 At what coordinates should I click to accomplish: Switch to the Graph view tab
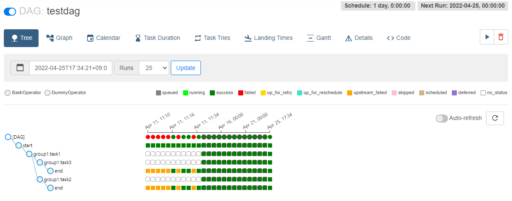click(x=59, y=38)
